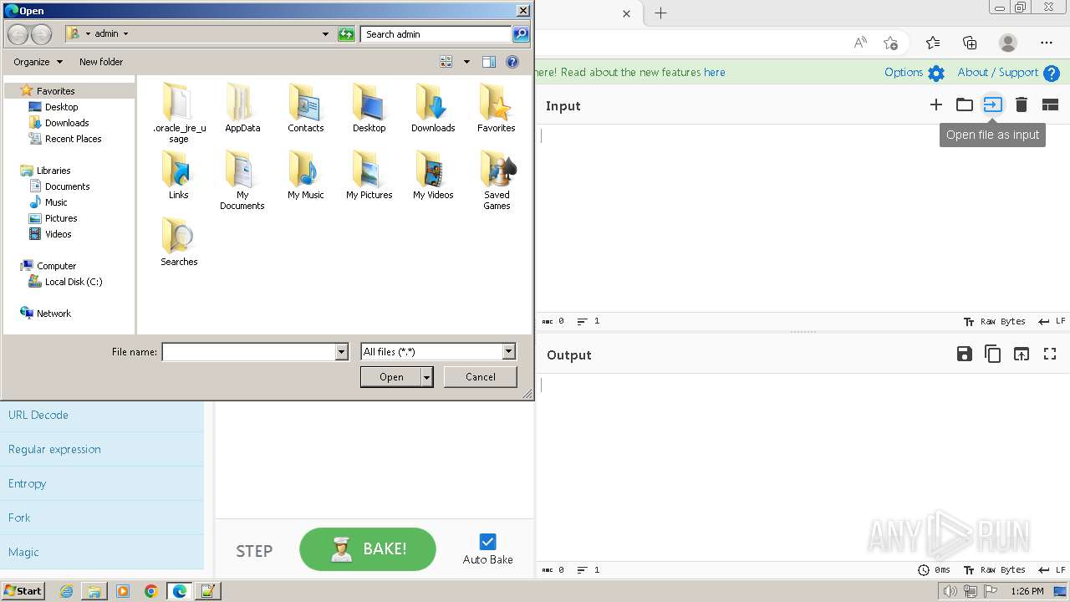Open Chrome from the taskbar

[x=151, y=591]
